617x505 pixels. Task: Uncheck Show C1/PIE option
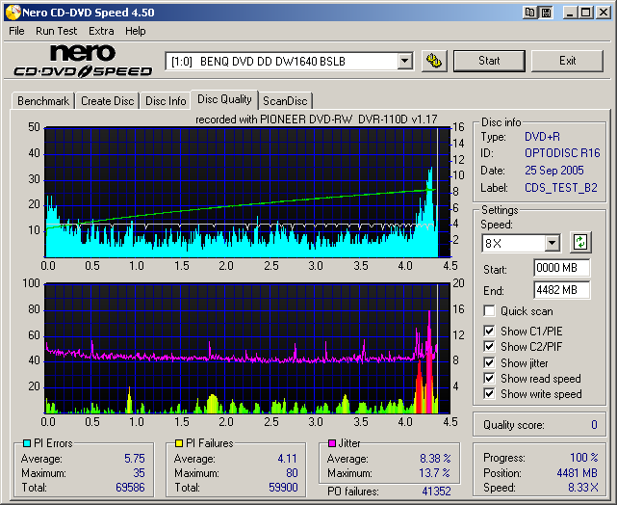click(490, 332)
